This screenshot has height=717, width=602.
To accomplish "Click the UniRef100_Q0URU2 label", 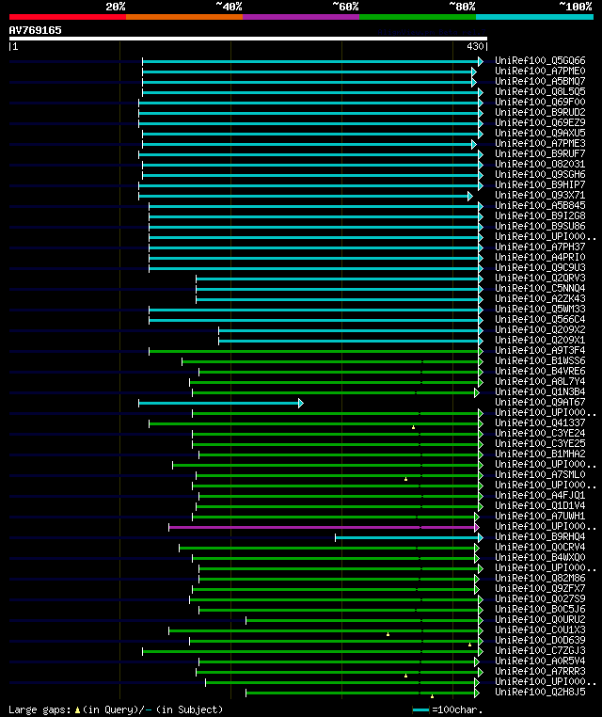I will [x=540, y=619].
